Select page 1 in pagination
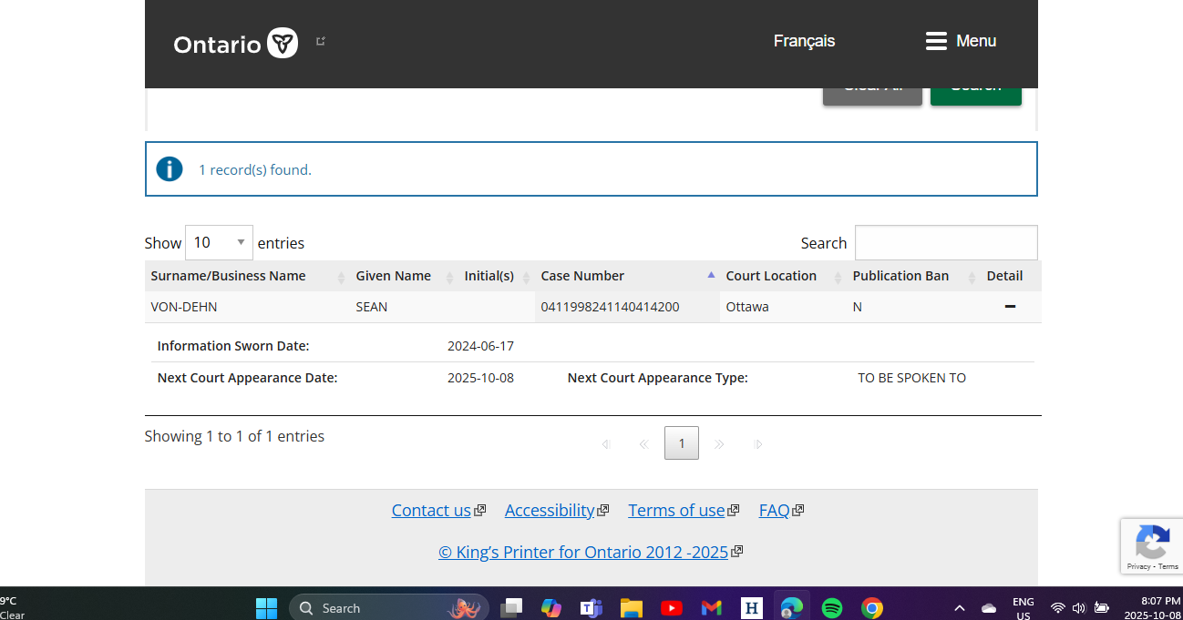 pos(682,443)
